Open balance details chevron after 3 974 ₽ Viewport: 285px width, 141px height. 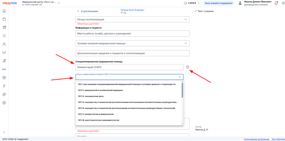[199, 3]
